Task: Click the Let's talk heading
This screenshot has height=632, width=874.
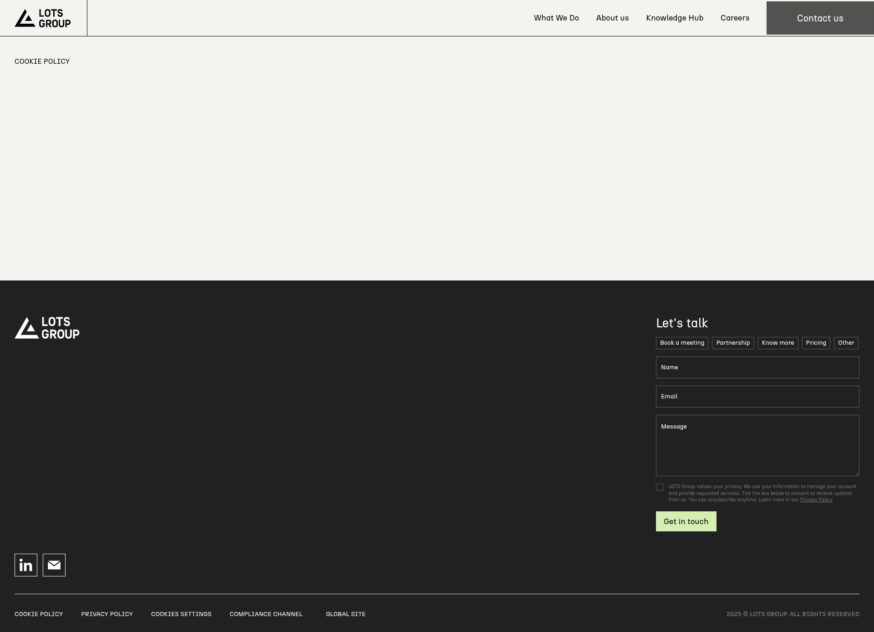Action: [682, 323]
